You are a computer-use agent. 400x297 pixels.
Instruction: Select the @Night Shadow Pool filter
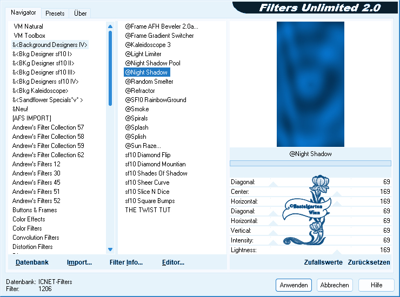click(152, 63)
